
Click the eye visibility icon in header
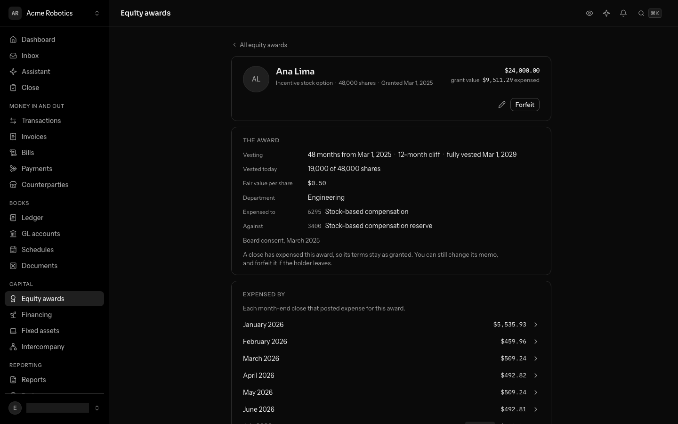tap(589, 13)
